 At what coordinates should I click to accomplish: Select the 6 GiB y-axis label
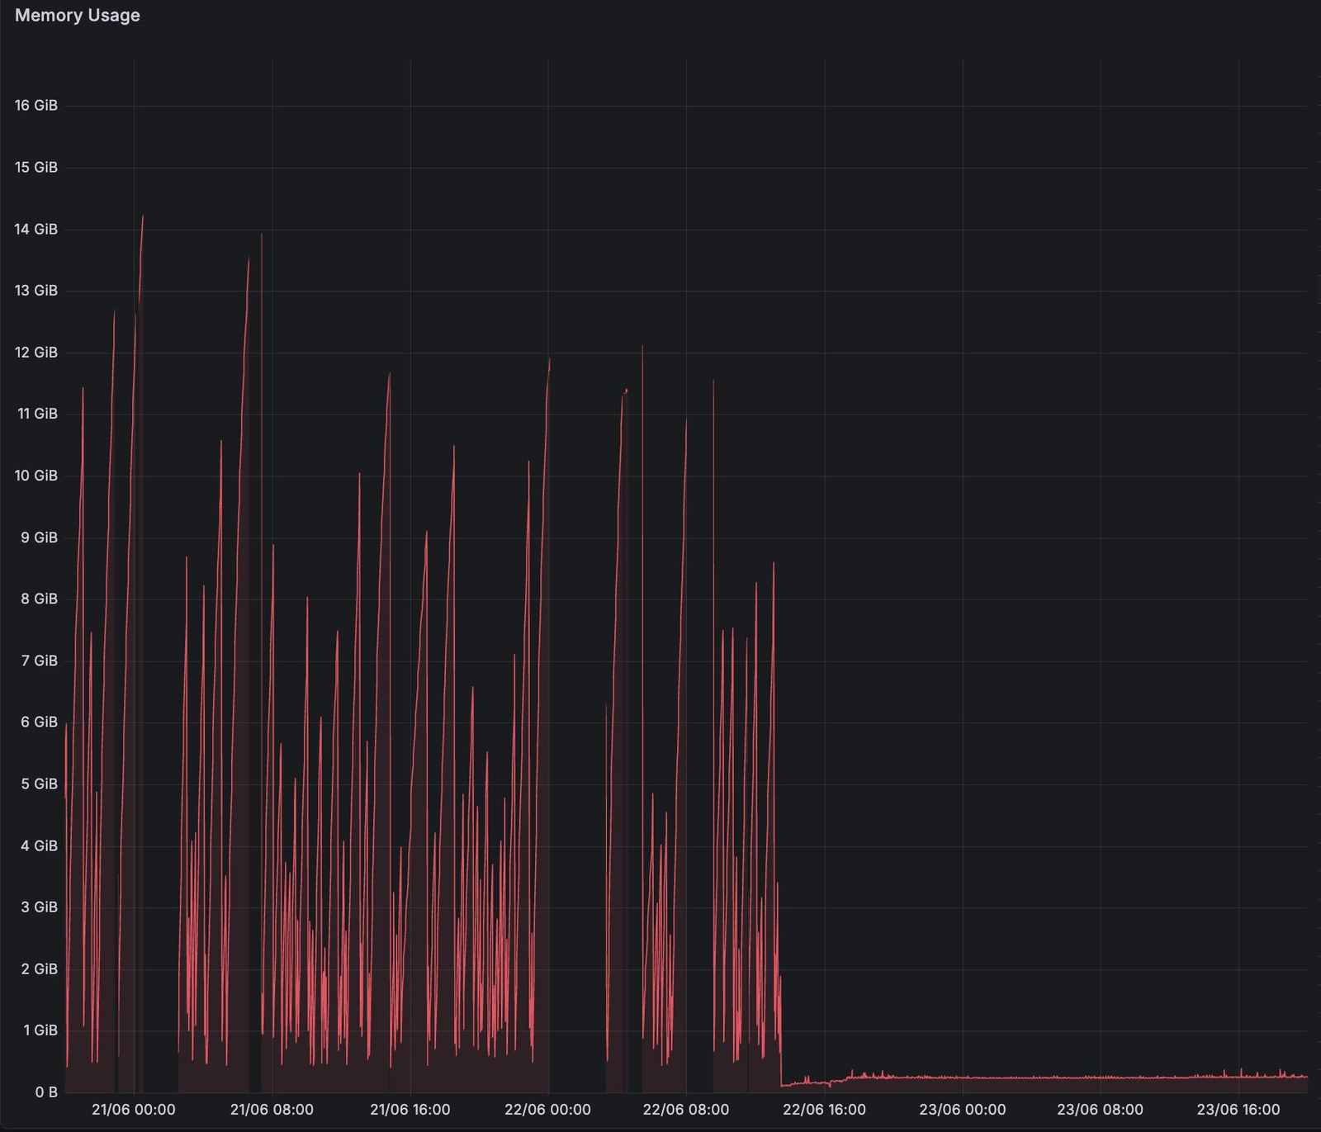tap(40, 722)
